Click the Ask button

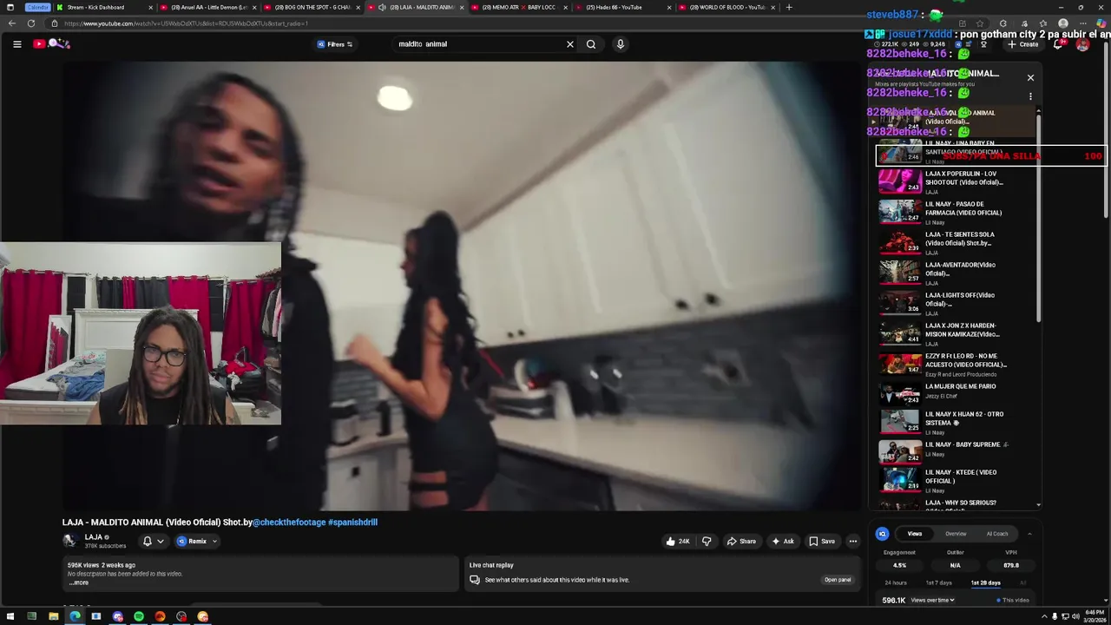coord(782,541)
